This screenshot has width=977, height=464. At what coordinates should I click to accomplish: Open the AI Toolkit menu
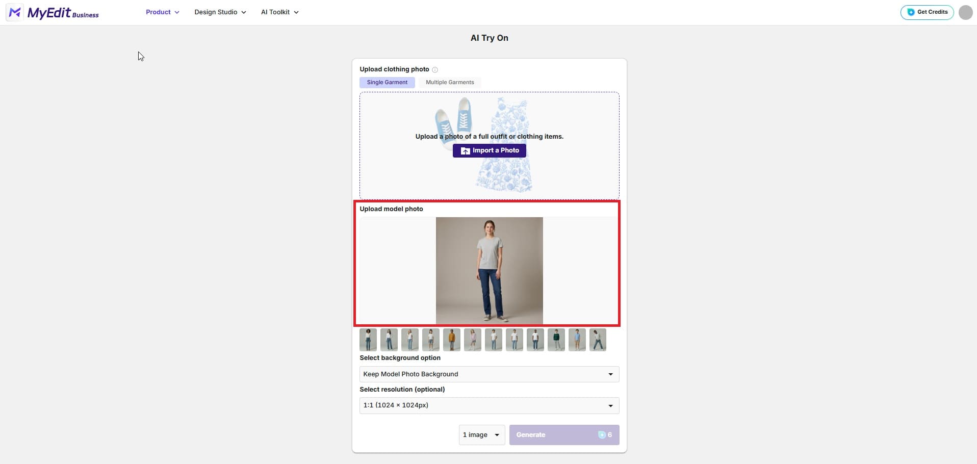tap(279, 12)
